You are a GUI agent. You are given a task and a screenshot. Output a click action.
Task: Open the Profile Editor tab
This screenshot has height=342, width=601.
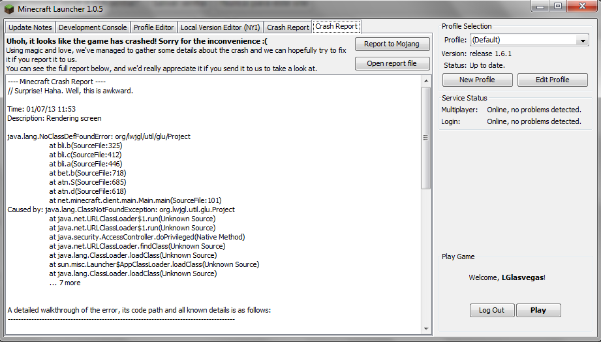(x=154, y=27)
